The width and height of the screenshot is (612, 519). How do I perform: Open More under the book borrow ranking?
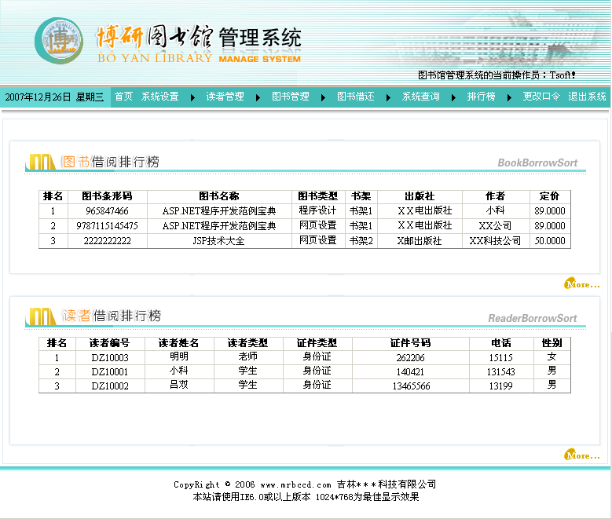tap(582, 283)
